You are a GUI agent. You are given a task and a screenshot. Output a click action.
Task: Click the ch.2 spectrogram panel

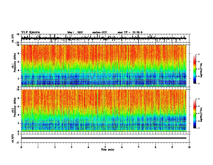(x=104, y=111)
